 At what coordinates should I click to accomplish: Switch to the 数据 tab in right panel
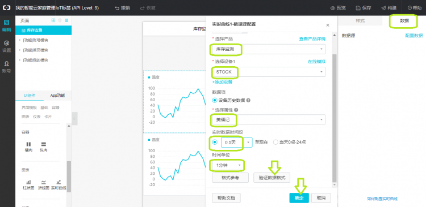[x=404, y=21]
